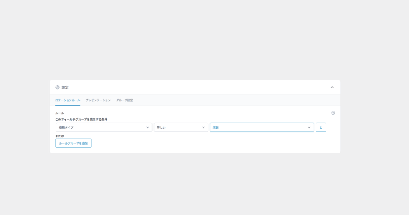Click the このフィールドグループを表示する条件 heading
Image resolution: width=409 pixels, height=215 pixels.
click(x=81, y=119)
